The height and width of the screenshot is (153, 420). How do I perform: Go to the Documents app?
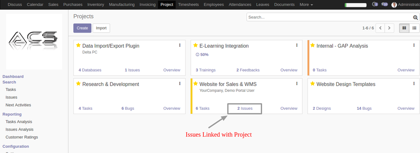[x=285, y=4]
